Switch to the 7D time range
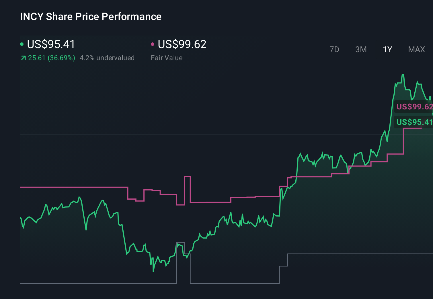Screen dimensions: 433x299 coord(334,49)
